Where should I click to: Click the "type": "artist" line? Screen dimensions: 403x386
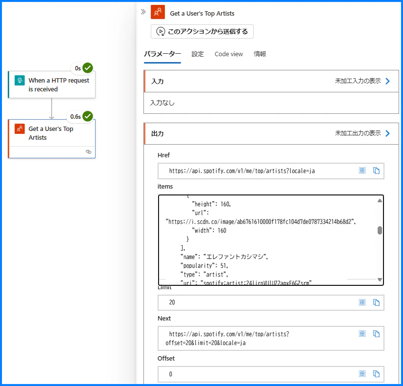[x=204, y=275]
